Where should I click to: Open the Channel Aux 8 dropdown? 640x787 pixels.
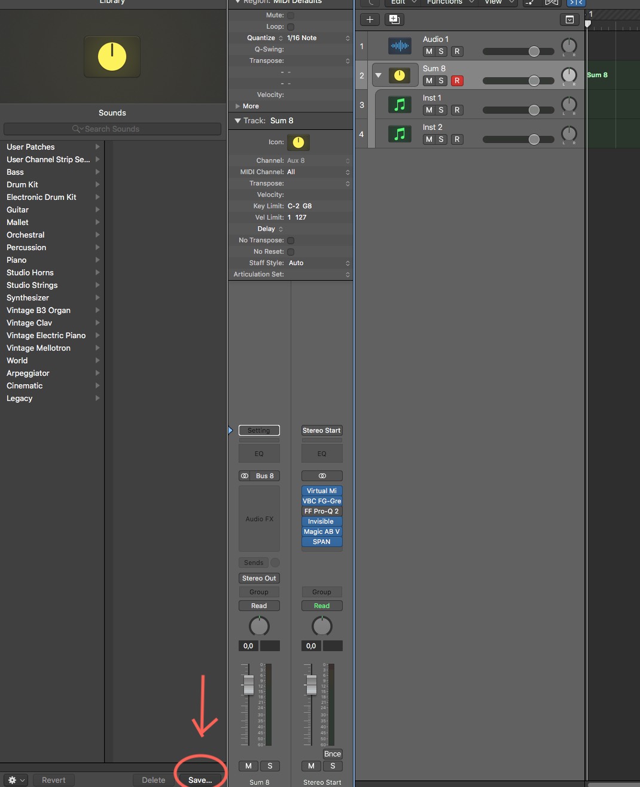[318, 160]
